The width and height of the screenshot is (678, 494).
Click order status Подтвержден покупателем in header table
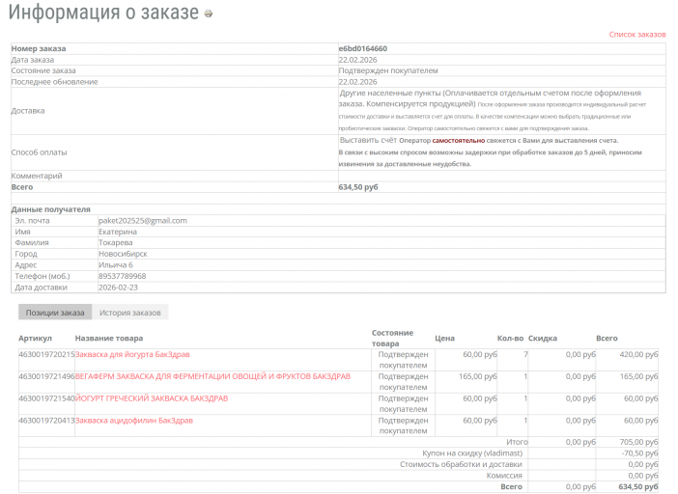[x=388, y=70]
